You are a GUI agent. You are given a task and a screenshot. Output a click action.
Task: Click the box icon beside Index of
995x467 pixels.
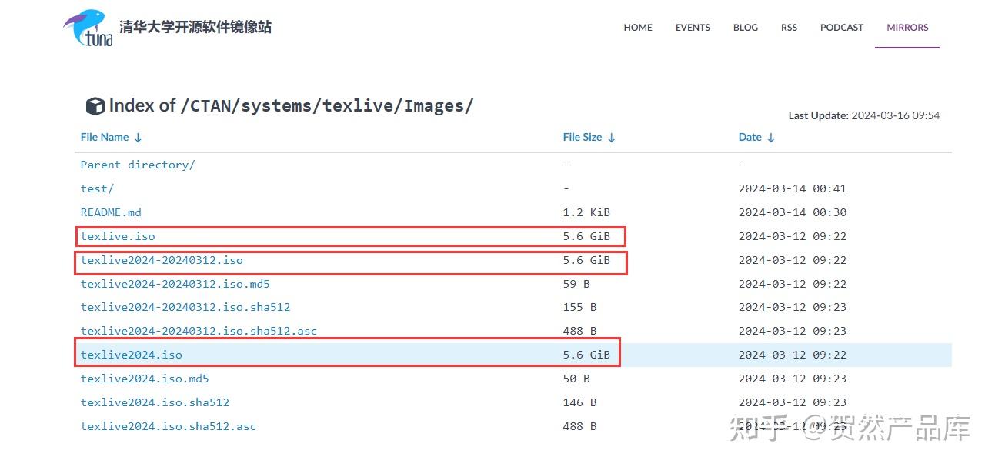95,106
